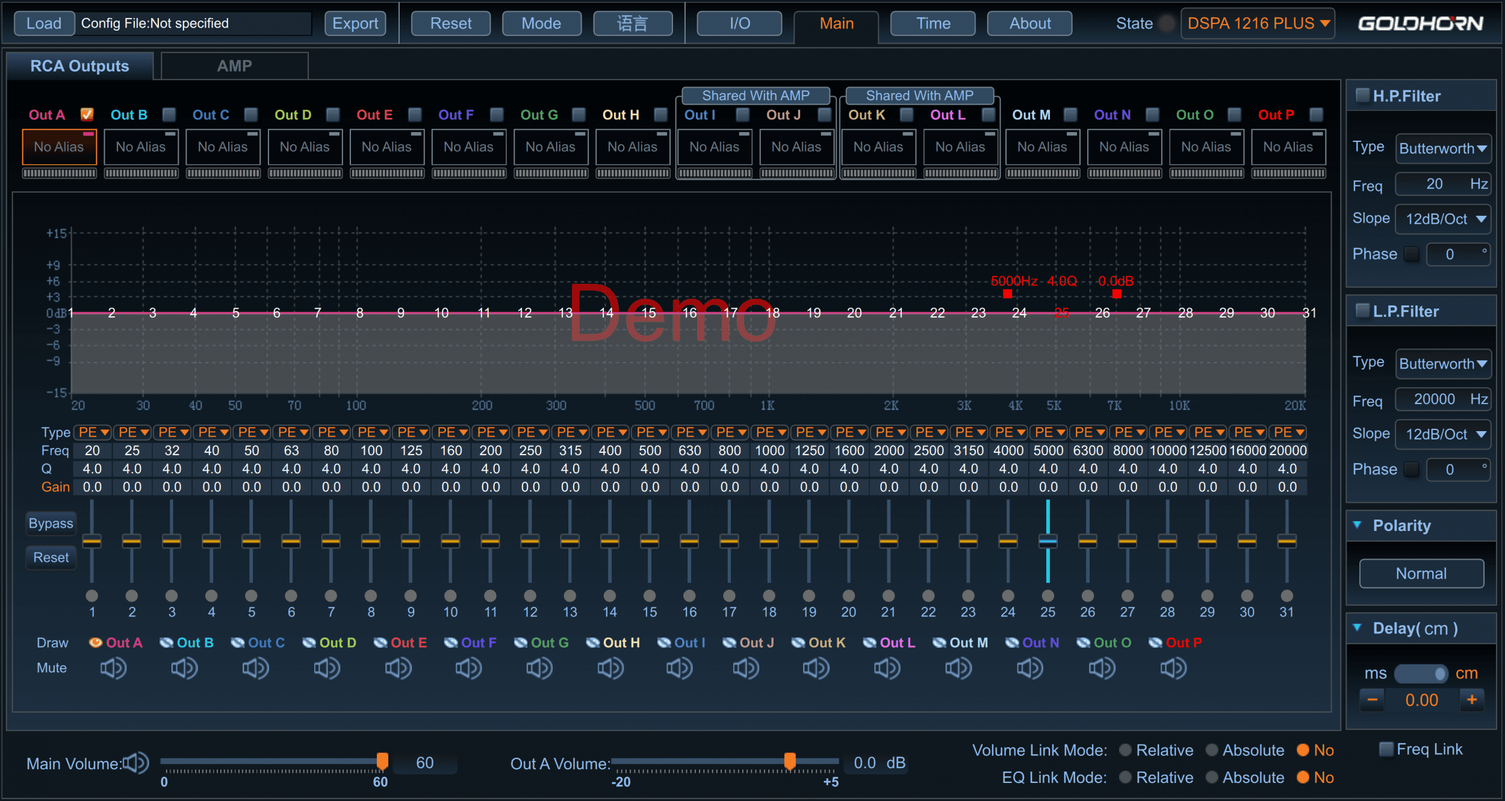Screen dimensions: 1505x801
Task: Switch the delay unit ms/cm toggle
Action: [1421, 673]
